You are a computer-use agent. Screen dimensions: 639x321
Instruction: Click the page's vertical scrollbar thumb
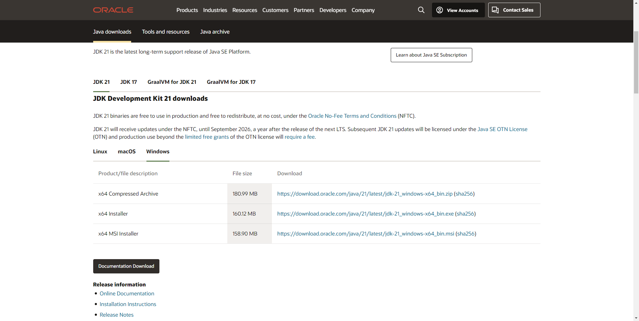coord(636,62)
